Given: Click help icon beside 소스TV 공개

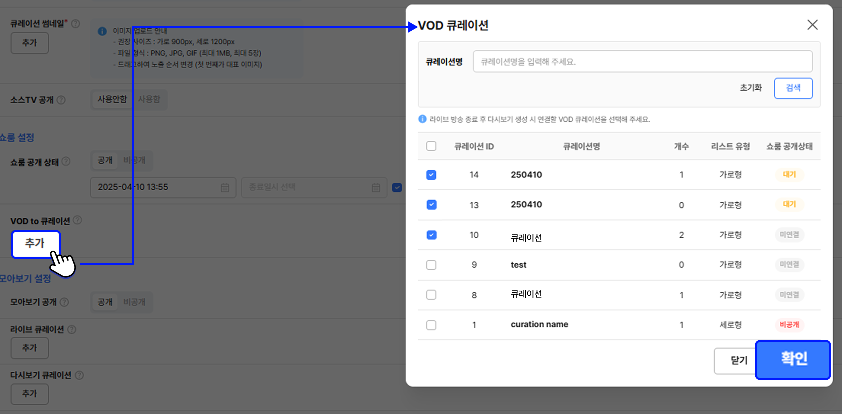Looking at the screenshot, I should (x=61, y=100).
